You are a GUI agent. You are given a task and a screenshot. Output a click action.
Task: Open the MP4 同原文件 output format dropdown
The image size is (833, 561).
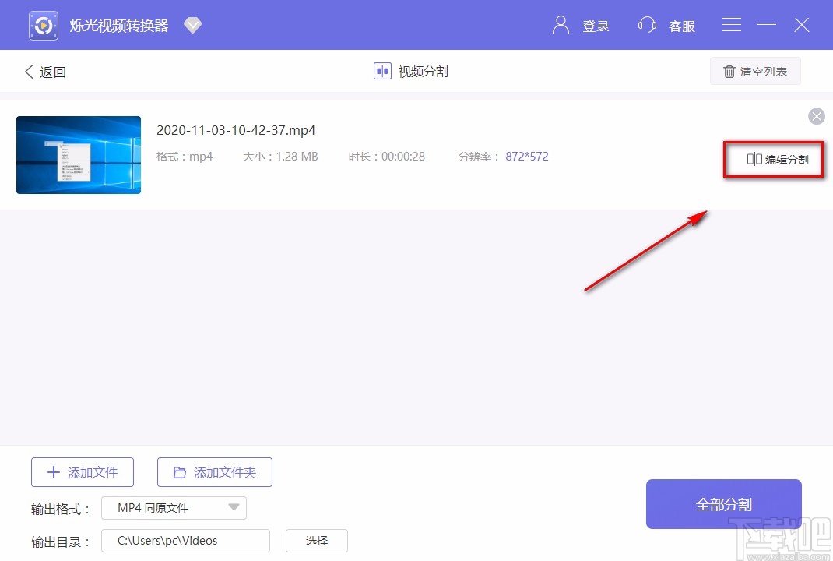[x=233, y=507]
